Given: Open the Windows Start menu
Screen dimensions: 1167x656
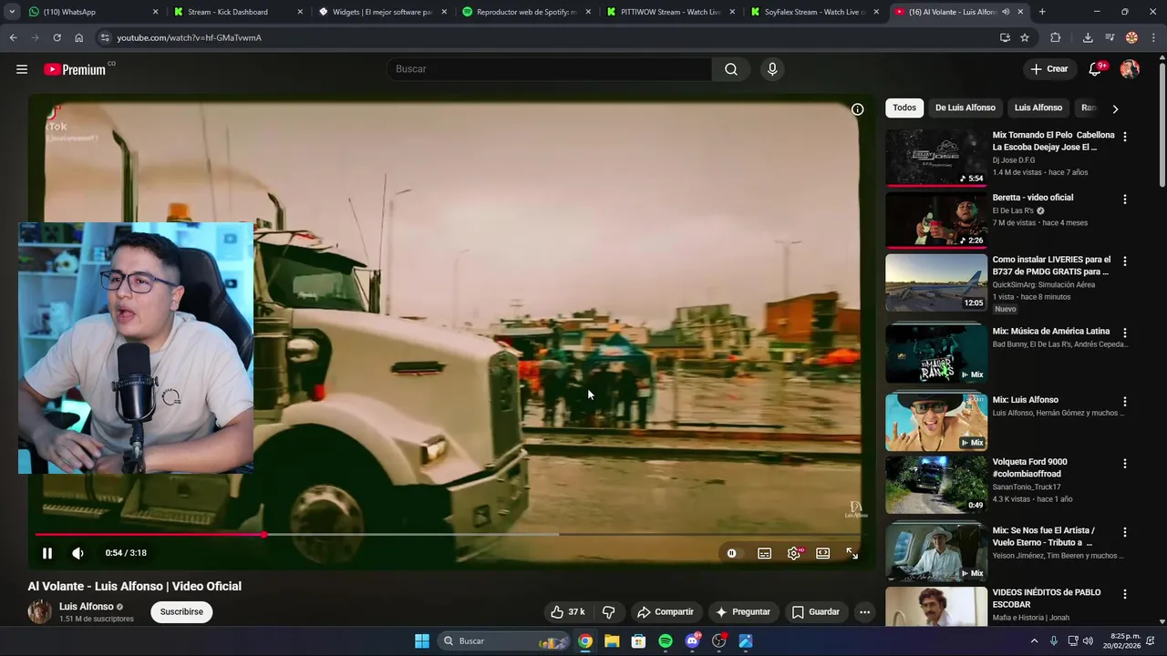Looking at the screenshot, I should [x=422, y=641].
